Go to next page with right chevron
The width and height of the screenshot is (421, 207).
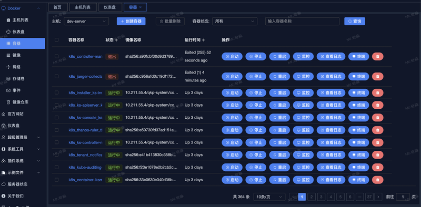pos(378,197)
